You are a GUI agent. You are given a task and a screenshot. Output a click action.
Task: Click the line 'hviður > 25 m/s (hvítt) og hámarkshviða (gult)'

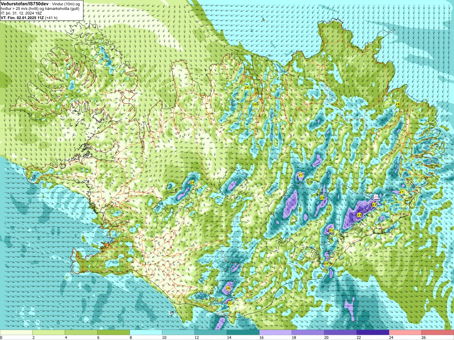40,8
